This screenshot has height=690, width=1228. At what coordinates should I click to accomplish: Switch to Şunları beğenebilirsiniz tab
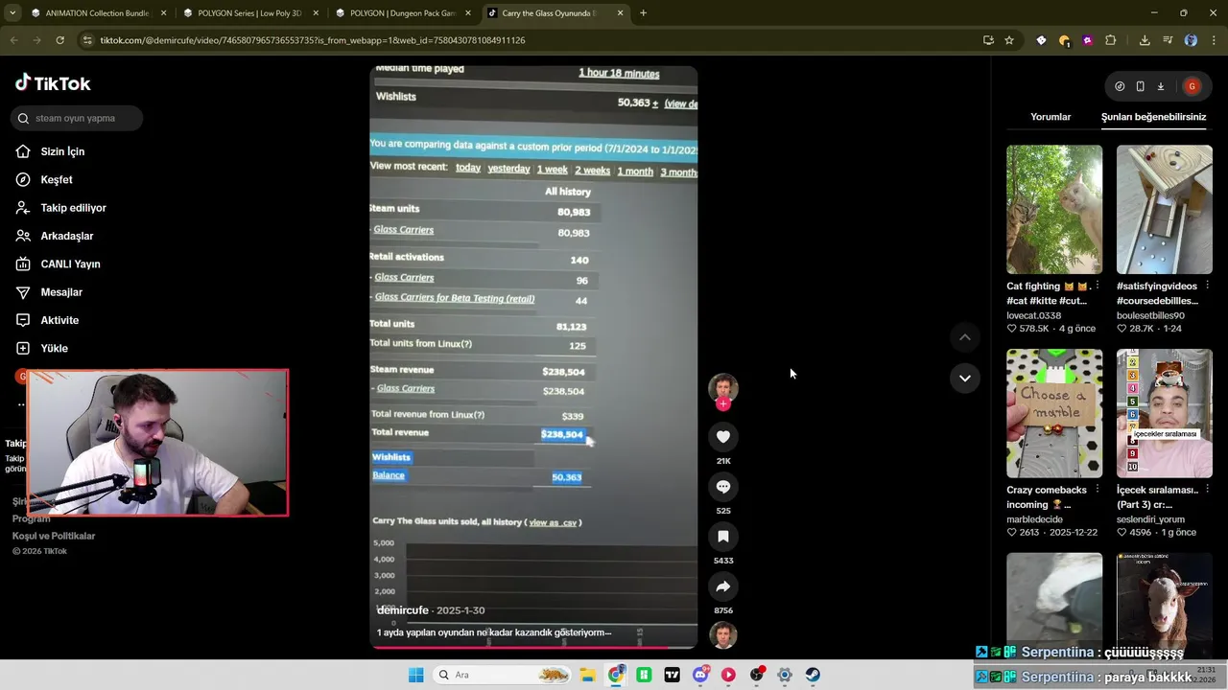(x=1153, y=117)
